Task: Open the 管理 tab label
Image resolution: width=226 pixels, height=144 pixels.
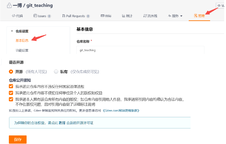Action: (x=201, y=16)
